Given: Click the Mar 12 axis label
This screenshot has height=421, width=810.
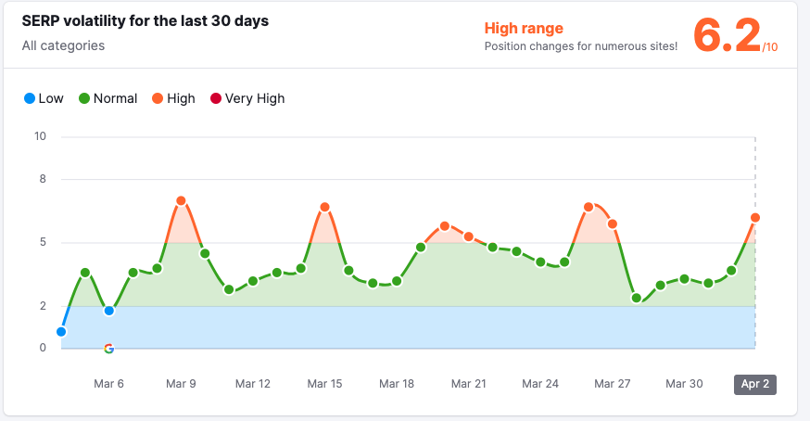Looking at the screenshot, I should coord(253,384).
